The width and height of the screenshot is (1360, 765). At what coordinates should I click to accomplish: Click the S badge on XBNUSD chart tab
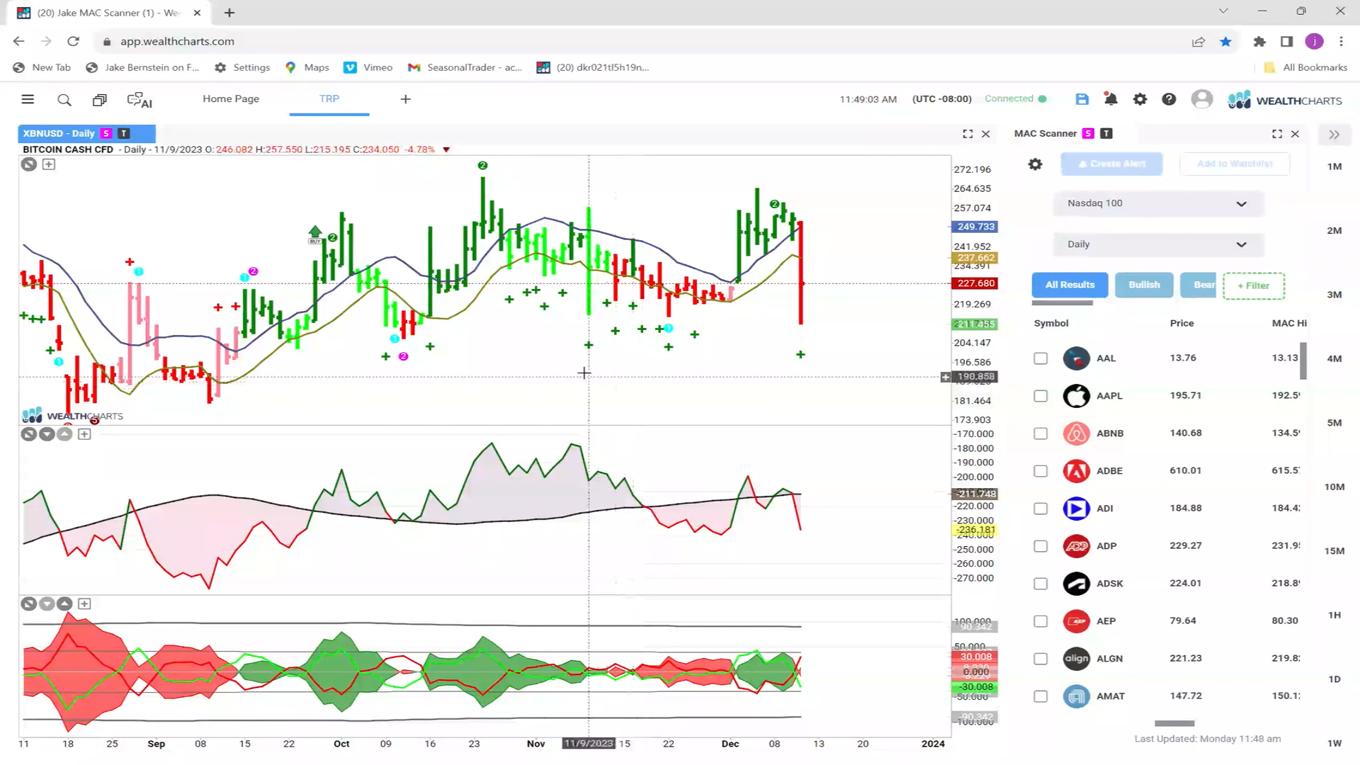pos(106,133)
